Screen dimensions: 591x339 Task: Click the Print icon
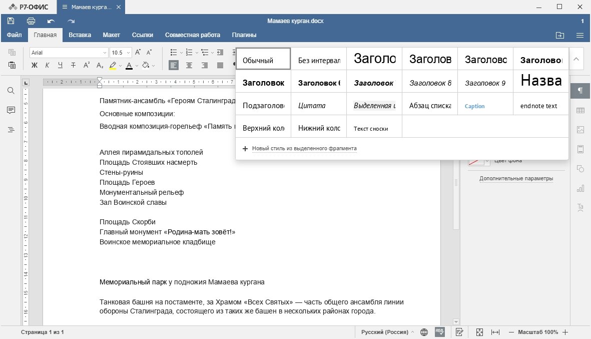[31, 21]
